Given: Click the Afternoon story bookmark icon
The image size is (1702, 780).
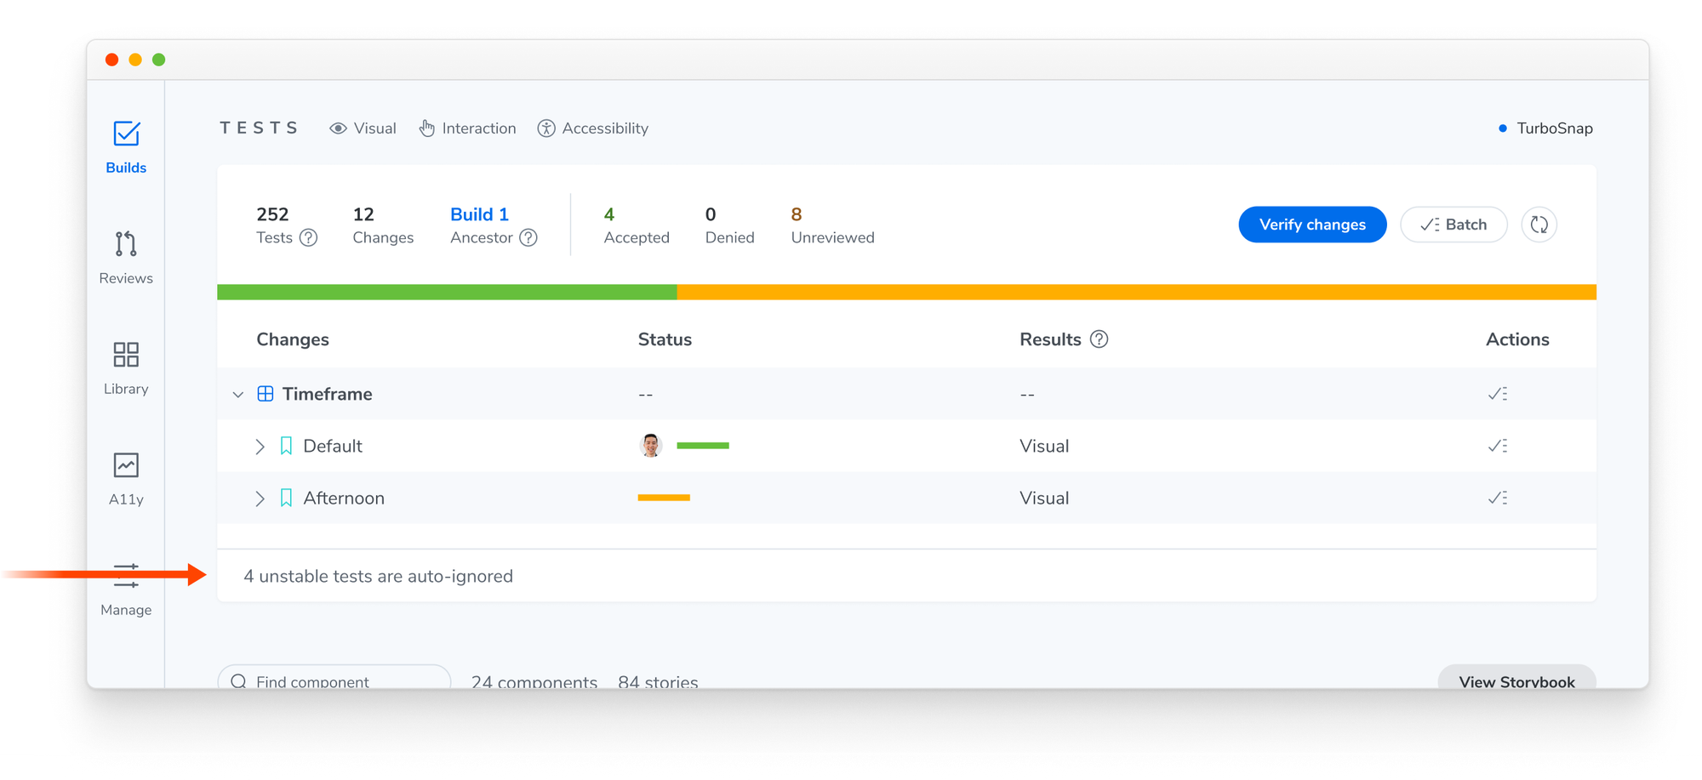Looking at the screenshot, I should [287, 498].
